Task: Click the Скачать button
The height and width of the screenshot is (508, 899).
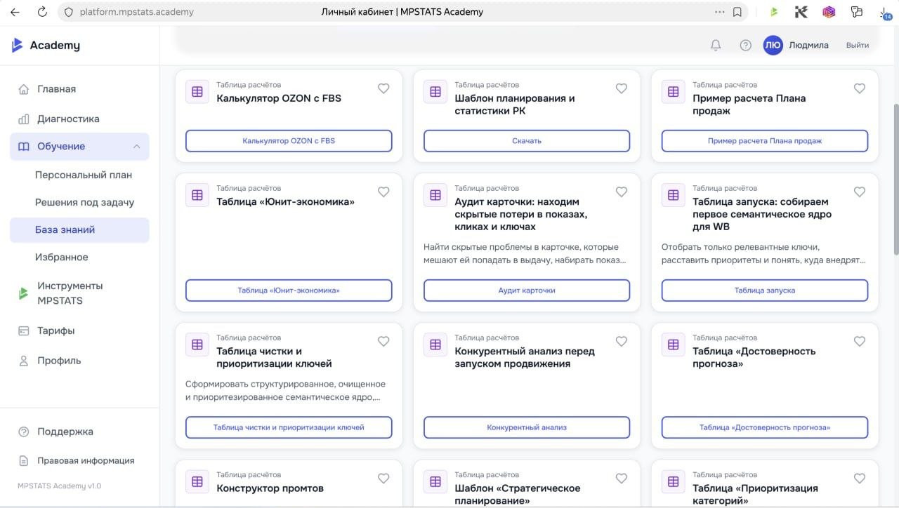Action: click(527, 141)
